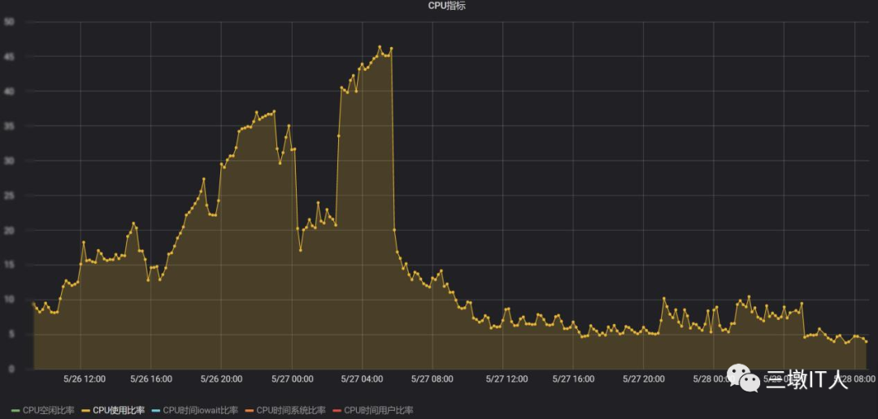
Task: Toggle the CPU时间系统比率 legend series
Action: tap(291, 410)
